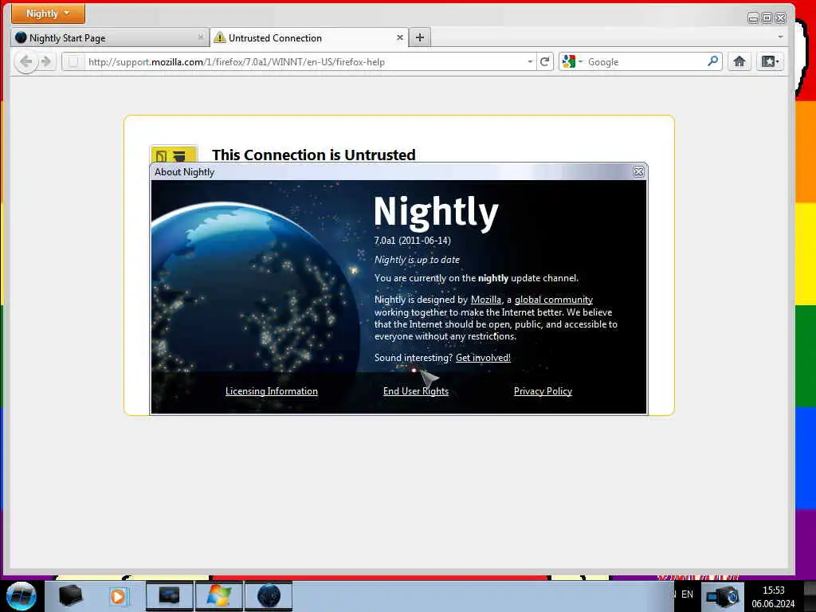The image size is (816, 612).
Task: Open the Google search engine selector
Action: [x=572, y=62]
